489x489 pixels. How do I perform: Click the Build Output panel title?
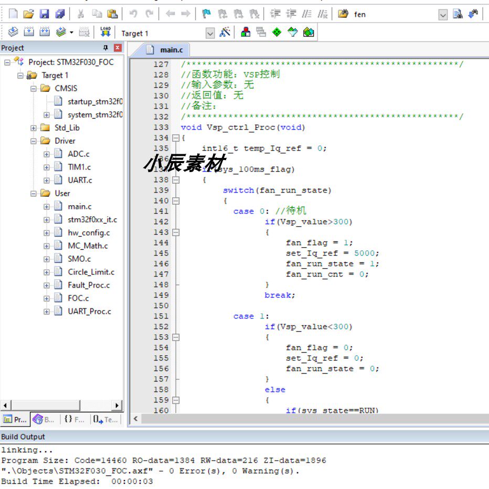click(x=23, y=437)
